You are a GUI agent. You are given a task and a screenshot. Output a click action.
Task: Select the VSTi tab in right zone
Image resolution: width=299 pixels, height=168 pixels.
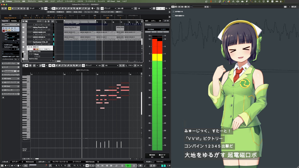pyautogui.click(x=146, y=21)
